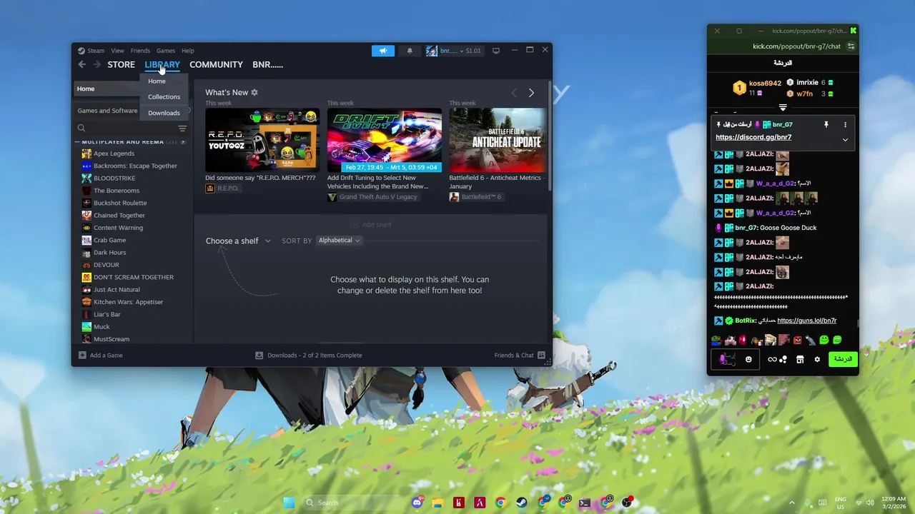Open the terminal icon in the taskbar
The height and width of the screenshot is (514, 915).
tap(585, 503)
